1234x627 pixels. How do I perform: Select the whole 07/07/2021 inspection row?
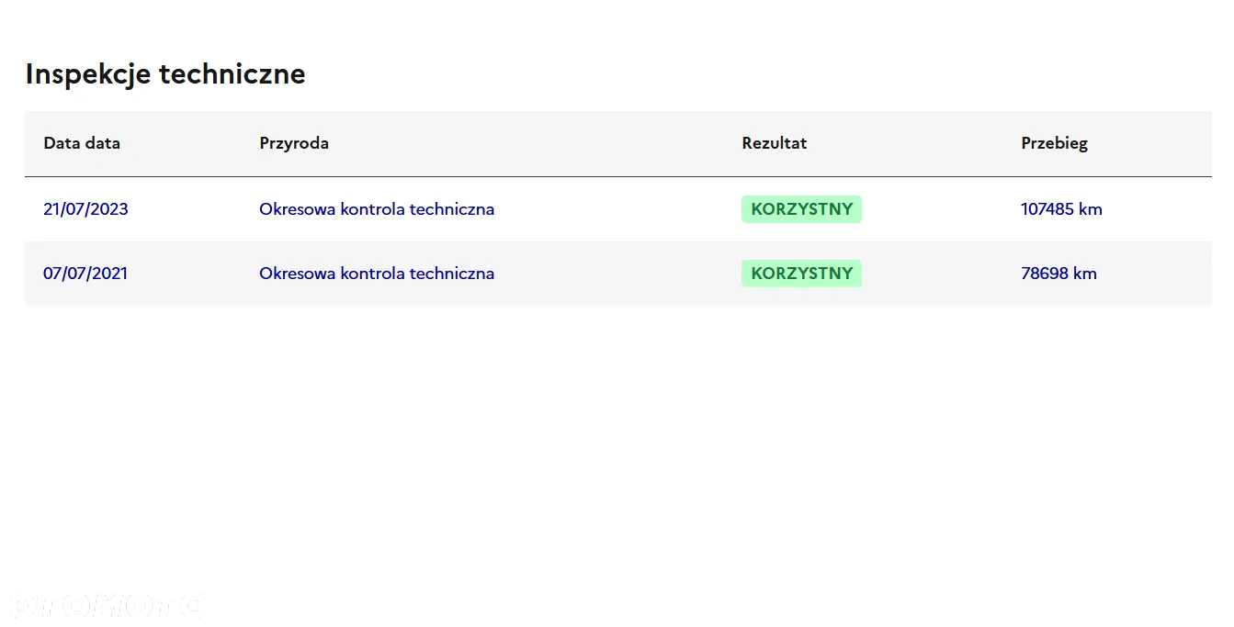617,274
